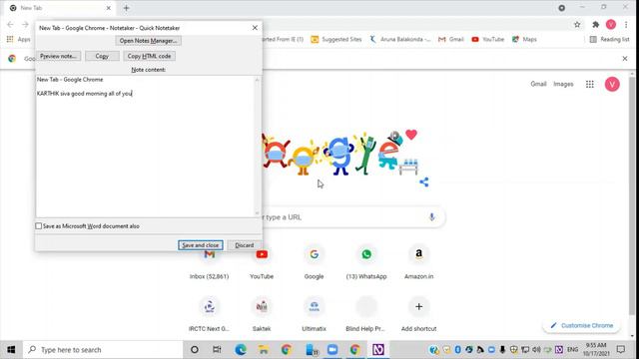Screen dimensions: 639x359
Task: Open Zoom from the taskbar
Action: point(332,350)
